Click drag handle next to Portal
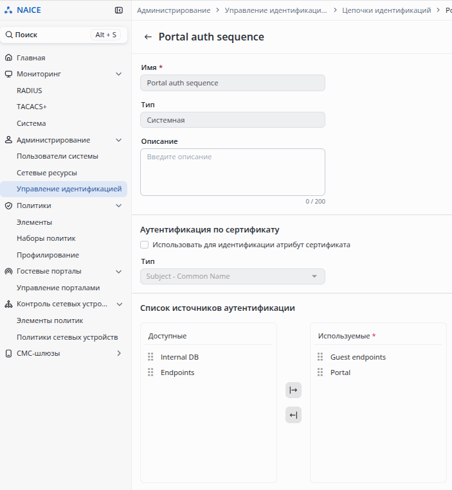Image resolution: width=452 pixels, height=490 pixels. point(320,372)
